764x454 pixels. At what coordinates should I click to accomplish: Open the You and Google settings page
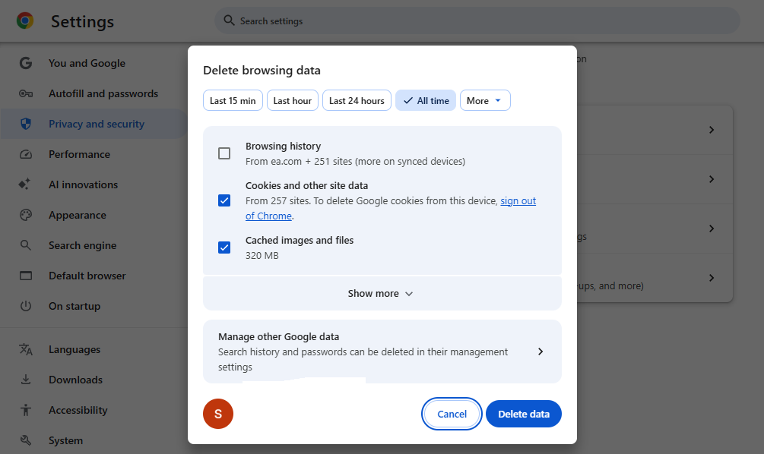point(87,63)
